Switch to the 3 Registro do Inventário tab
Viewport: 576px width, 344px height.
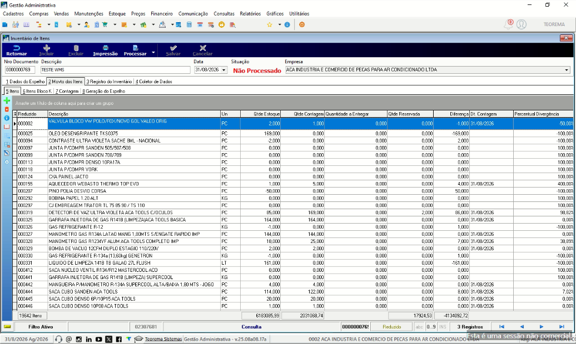[x=109, y=82]
